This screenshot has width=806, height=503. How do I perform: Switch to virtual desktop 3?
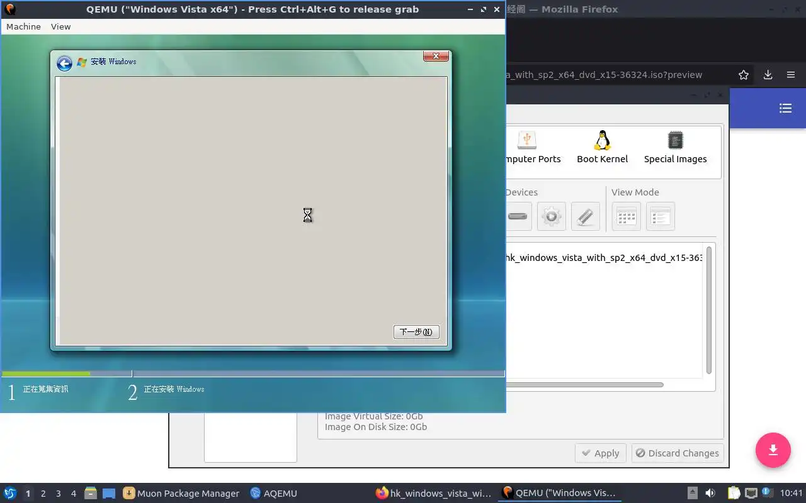coord(59,494)
